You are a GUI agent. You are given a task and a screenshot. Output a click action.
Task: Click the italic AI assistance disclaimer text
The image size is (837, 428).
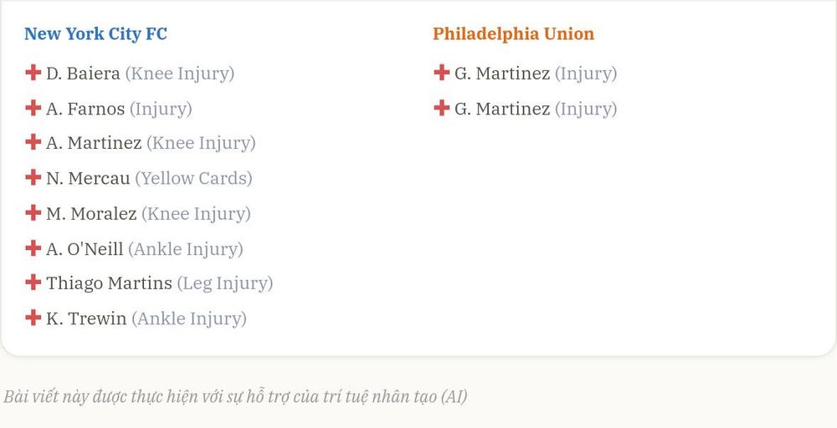[235, 397]
